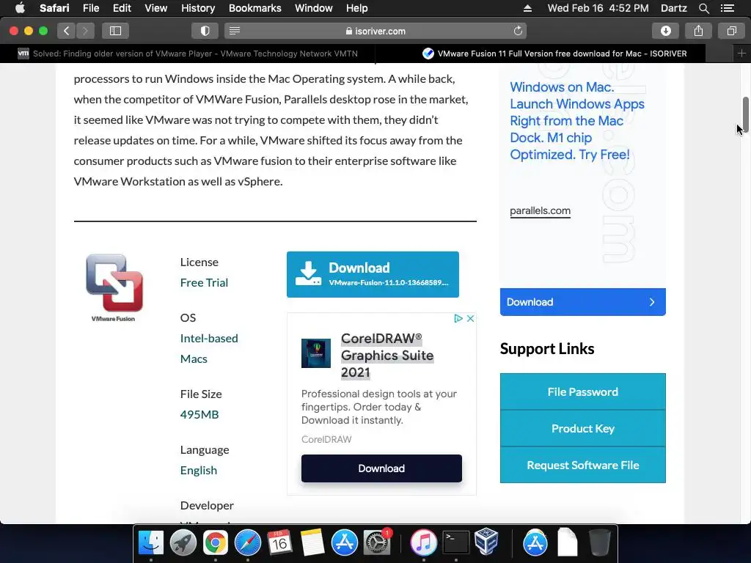Open the Help menu

coord(357,8)
